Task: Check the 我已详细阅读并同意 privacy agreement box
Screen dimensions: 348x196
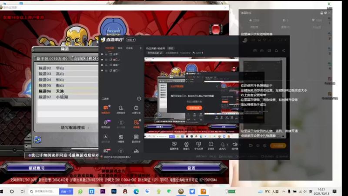Action: point(30,155)
